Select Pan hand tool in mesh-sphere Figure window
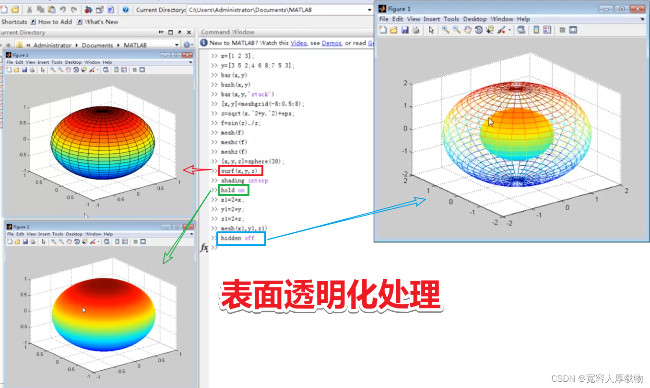This screenshot has height=388, width=650. point(468,30)
